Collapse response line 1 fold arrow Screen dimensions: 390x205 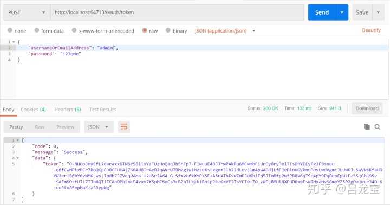tap(18, 140)
